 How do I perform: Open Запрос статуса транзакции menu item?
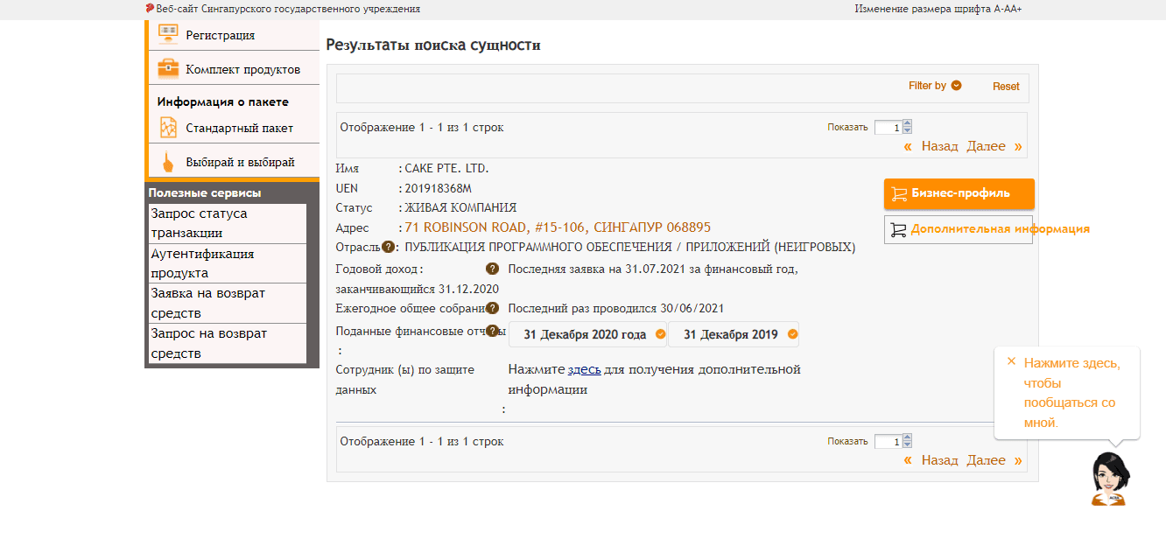pos(228,223)
